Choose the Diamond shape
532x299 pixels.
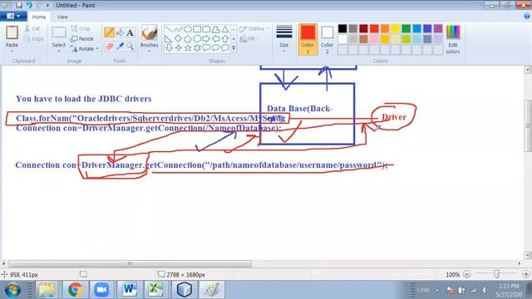[x=178, y=39]
